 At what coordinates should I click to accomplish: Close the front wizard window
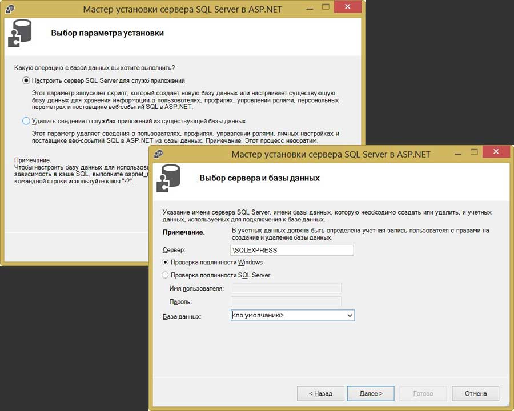click(x=496, y=152)
